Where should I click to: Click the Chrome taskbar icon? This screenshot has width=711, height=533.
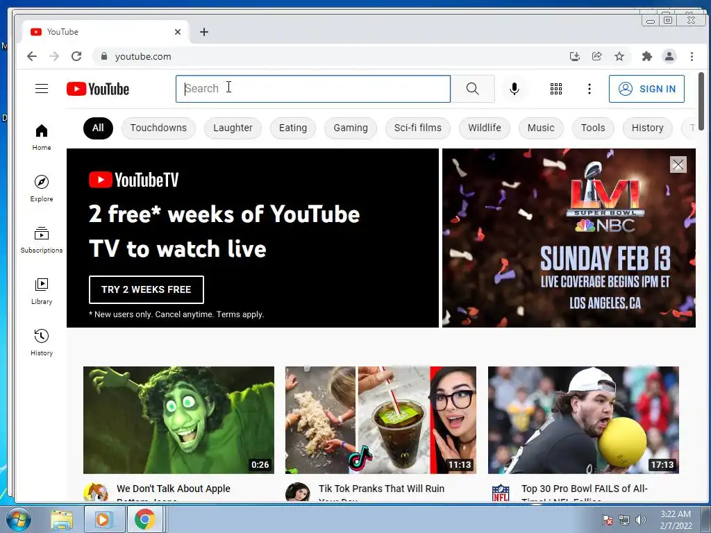[x=145, y=519]
